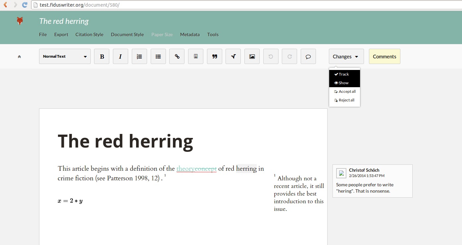
Task: Click the comment author avatar
Action: pos(341,173)
